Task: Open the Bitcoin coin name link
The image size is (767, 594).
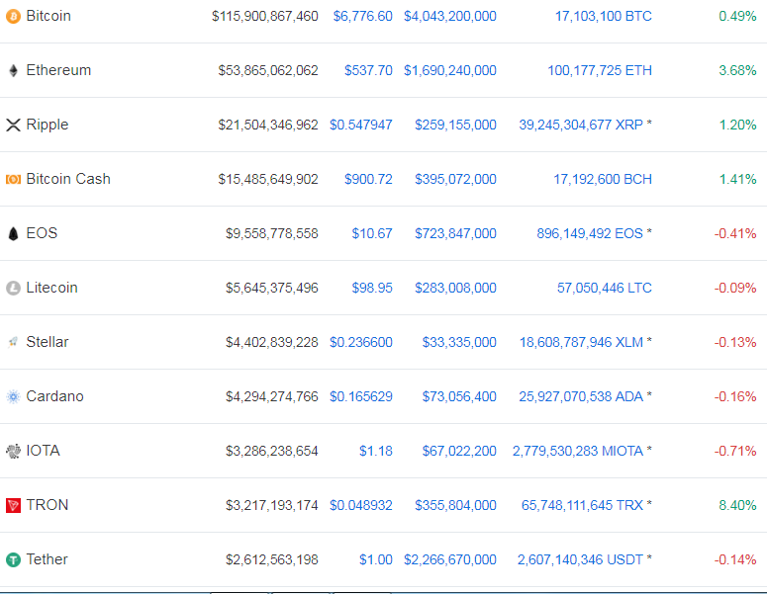Action: pos(48,16)
